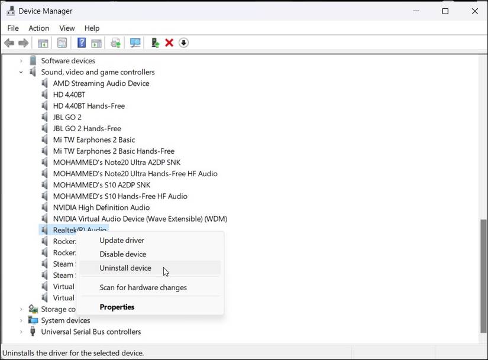Viewport: 488px width, 360px height.
Task: Click the Disable device toolbar icon
Action: (183, 43)
